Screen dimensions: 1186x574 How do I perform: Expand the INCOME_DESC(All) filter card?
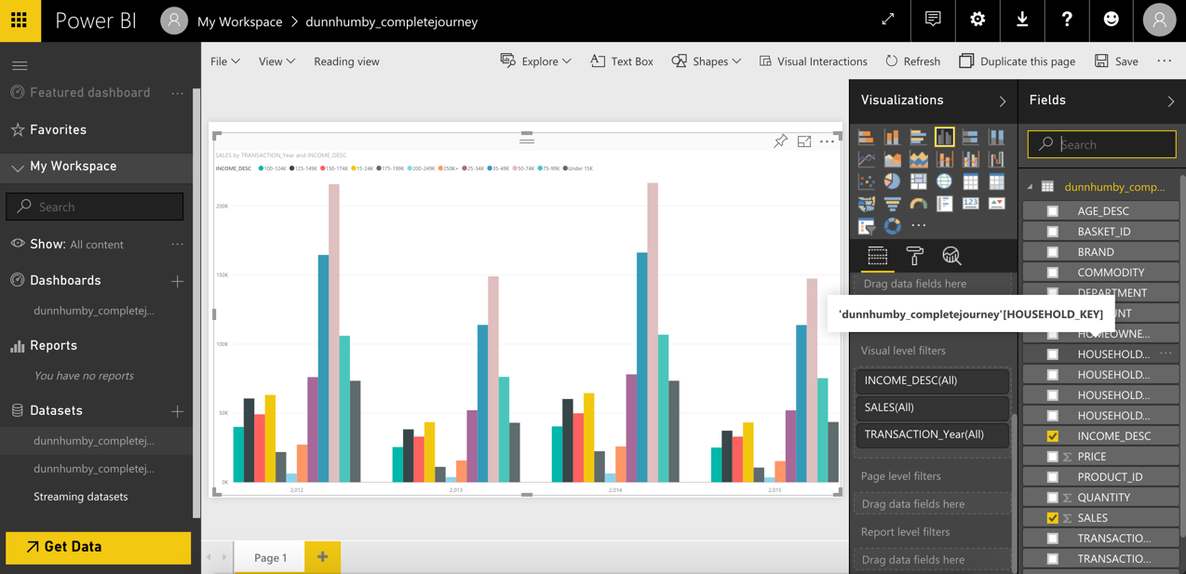(x=932, y=380)
